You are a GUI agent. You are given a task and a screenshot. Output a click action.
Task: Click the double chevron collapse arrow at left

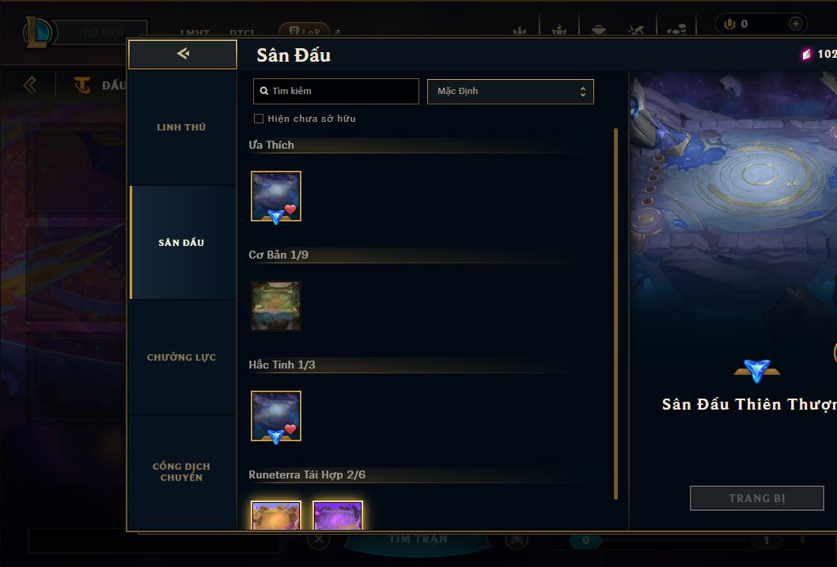30,85
